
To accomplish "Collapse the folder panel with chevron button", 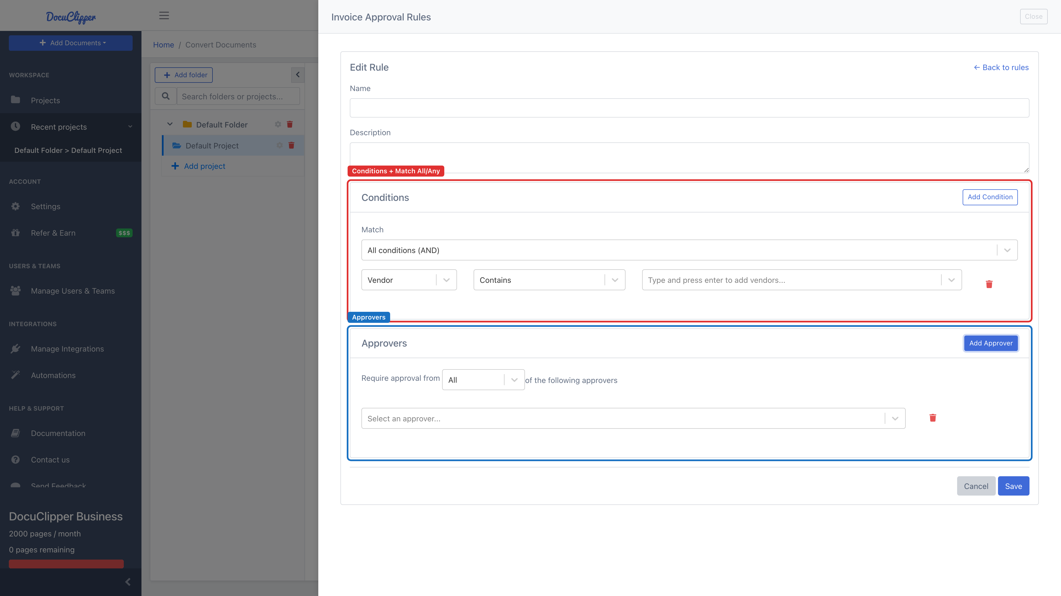I will [298, 75].
